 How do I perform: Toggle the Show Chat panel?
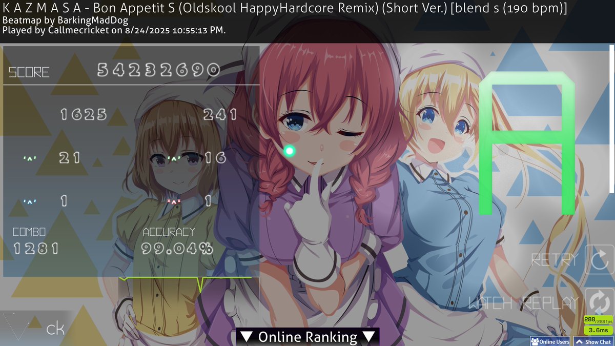click(x=593, y=341)
